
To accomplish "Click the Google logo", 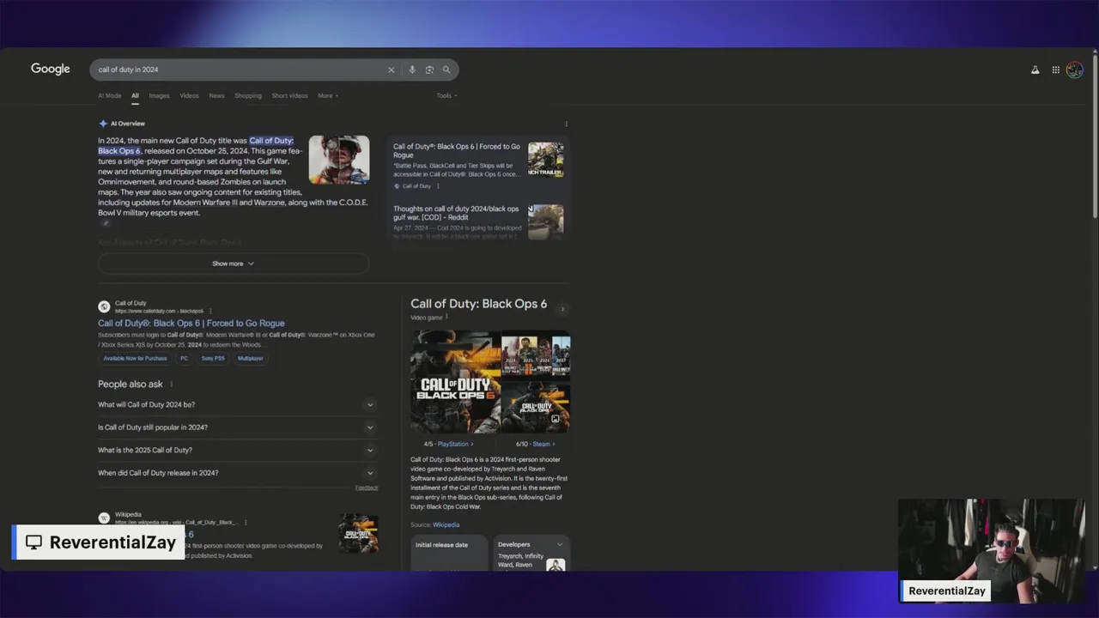I will coord(51,69).
